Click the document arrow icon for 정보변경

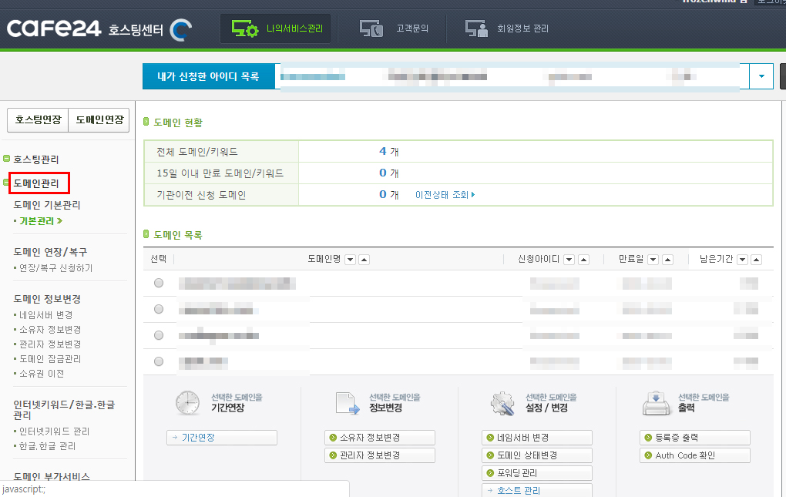pyautogui.click(x=348, y=403)
